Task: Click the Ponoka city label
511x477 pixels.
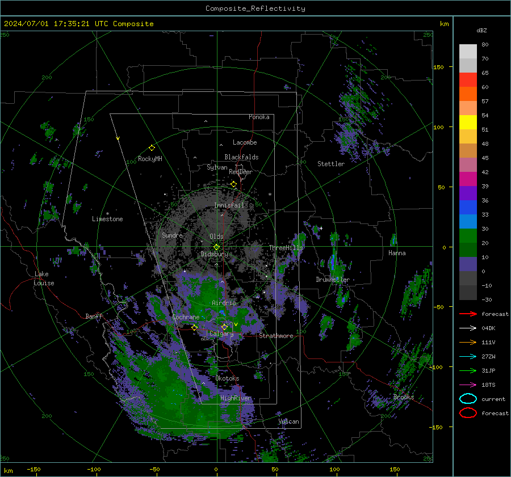Action: 259,117
